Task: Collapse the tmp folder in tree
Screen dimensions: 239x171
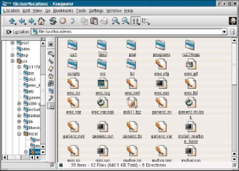Action: (x=12, y=55)
